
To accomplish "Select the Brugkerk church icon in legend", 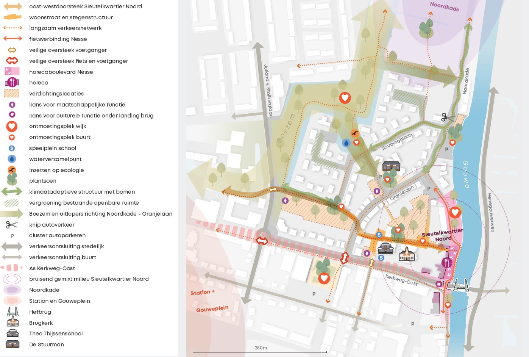I will click(x=12, y=323).
